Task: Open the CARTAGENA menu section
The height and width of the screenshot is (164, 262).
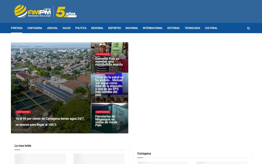Action: pos(35,28)
